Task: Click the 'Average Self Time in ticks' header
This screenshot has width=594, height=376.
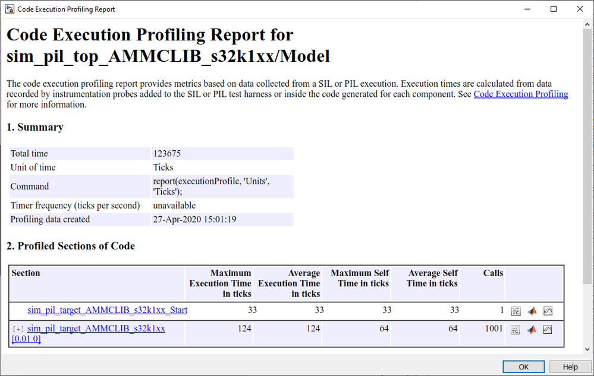Action: click(432, 278)
